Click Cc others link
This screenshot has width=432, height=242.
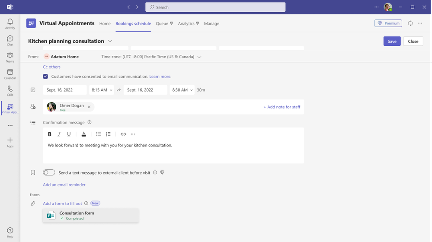(51, 67)
